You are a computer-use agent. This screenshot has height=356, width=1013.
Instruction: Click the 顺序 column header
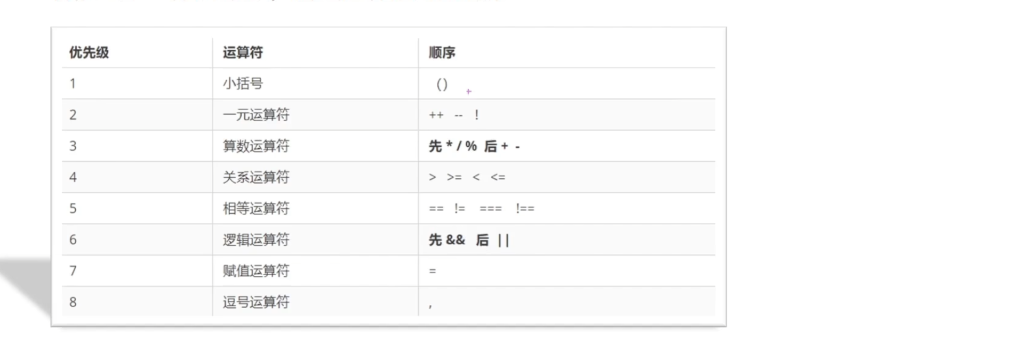(x=442, y=52)
